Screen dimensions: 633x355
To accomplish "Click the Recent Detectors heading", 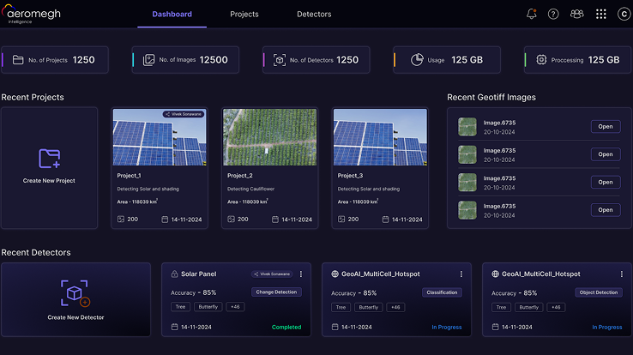I will pyautogui.click(x=36, y=253).
